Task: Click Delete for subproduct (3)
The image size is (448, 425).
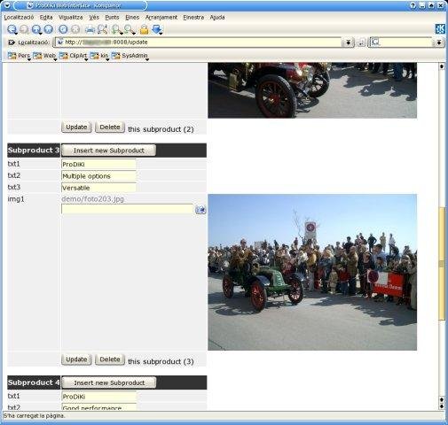Action: click(110, 359)
